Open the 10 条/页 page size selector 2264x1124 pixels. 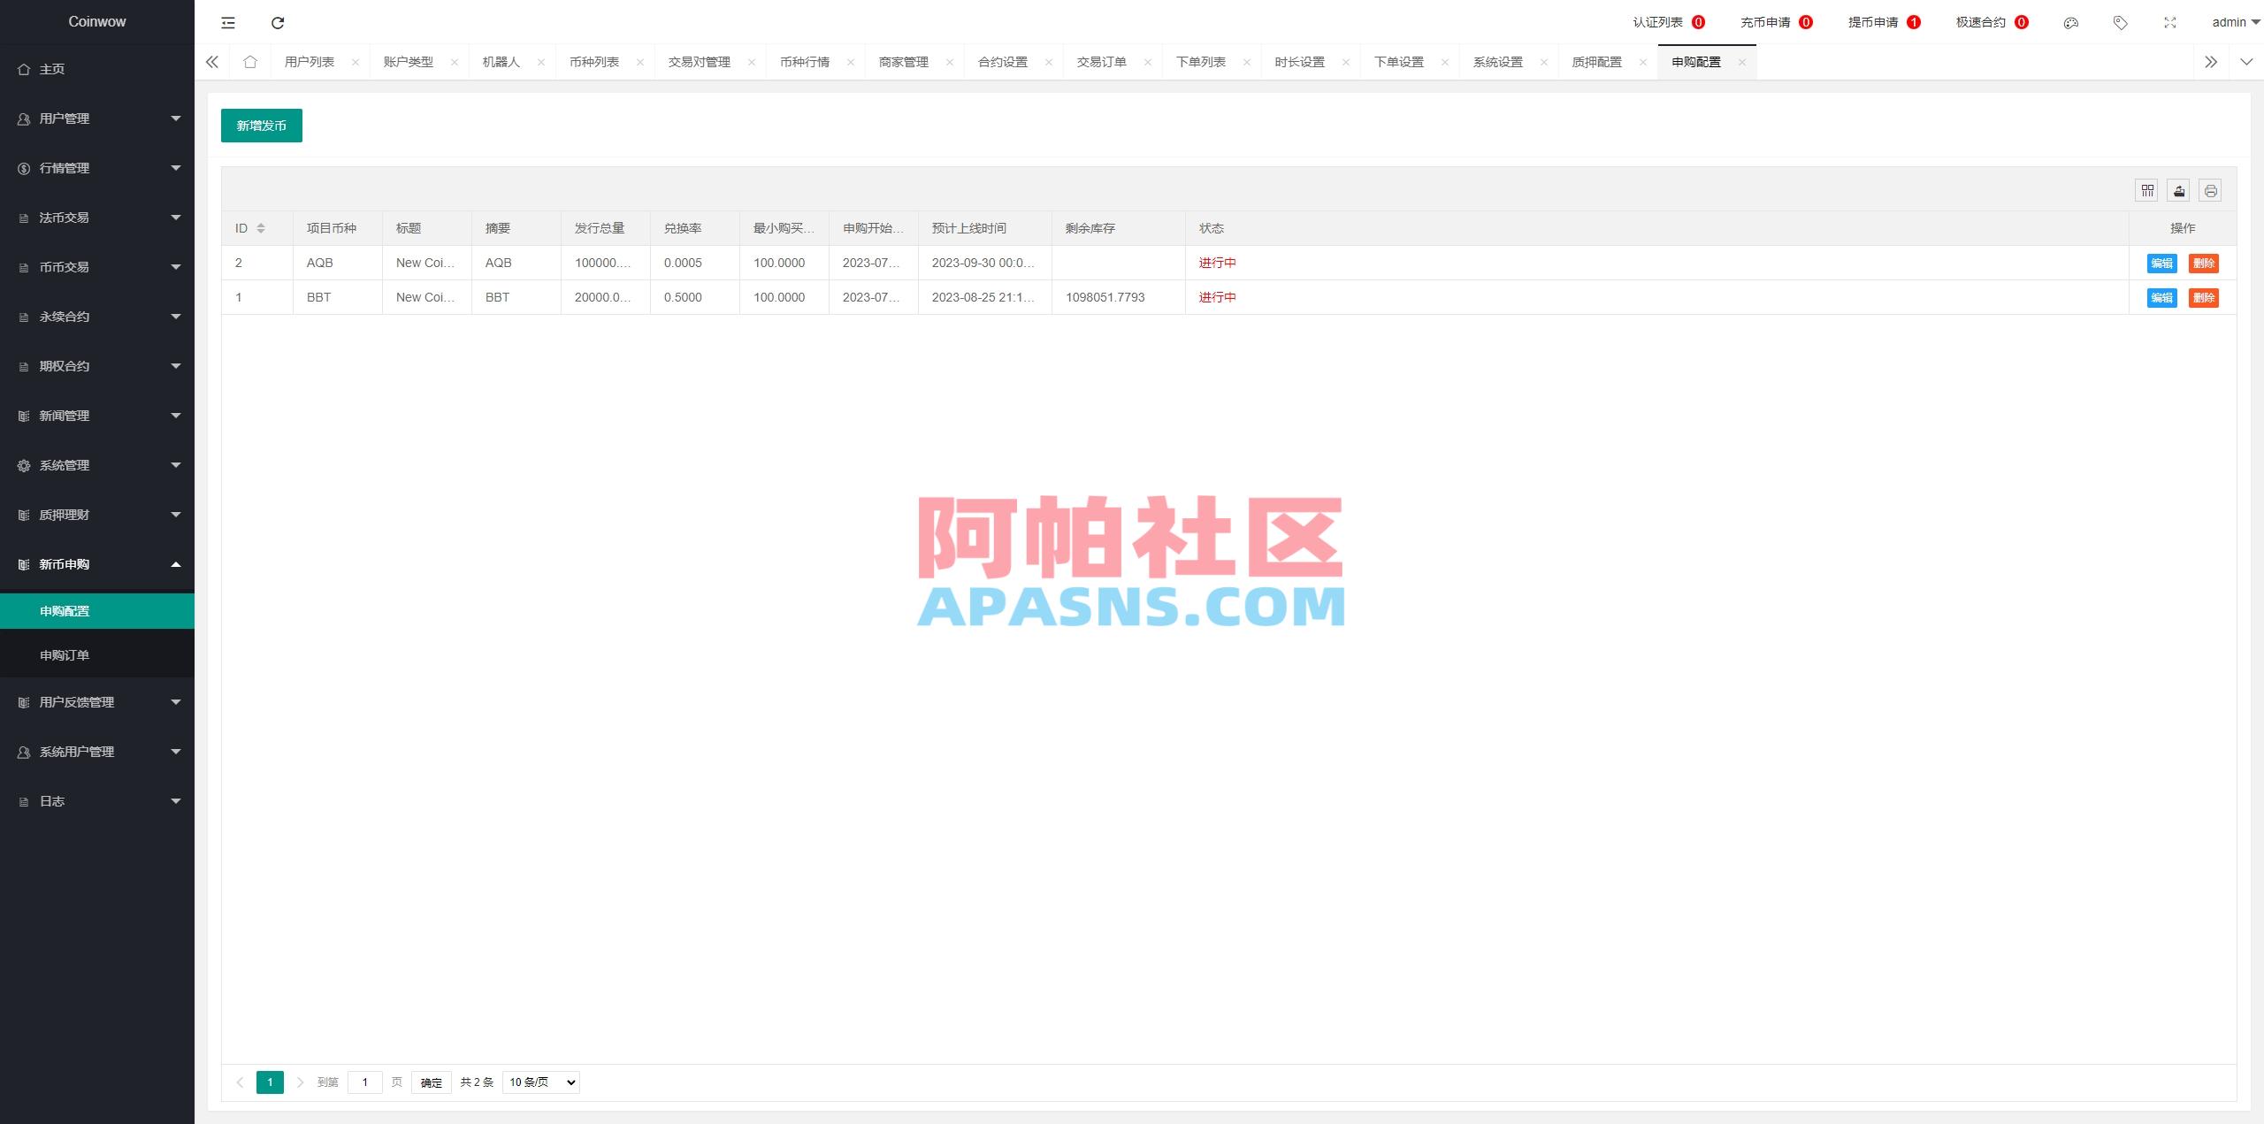tap(541, 1082)
